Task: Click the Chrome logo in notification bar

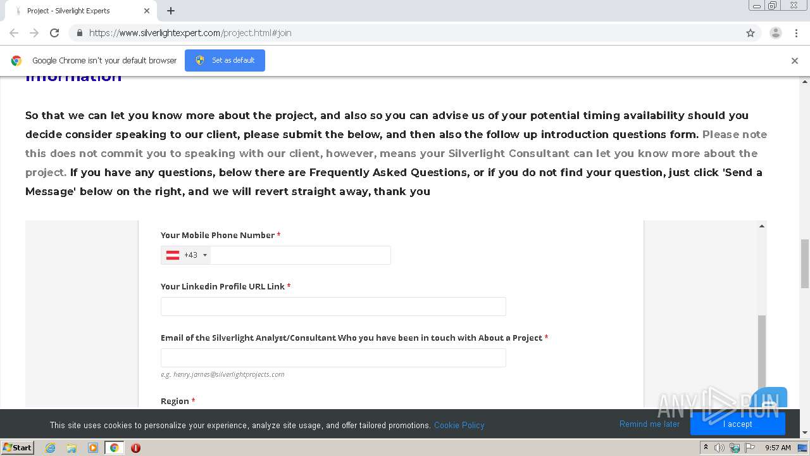Action: (16, 61)
